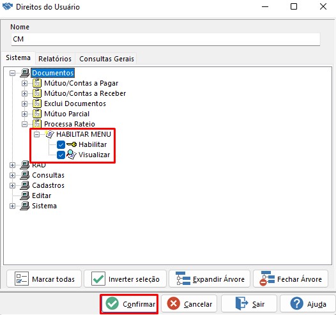Click the Mútuo/Contas a Receber clipboard icon

(37, 93)
